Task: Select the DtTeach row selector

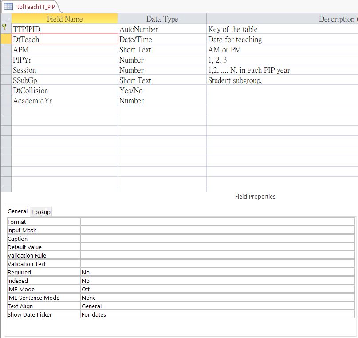Action: pyautogui.click(x=6, y=39)
